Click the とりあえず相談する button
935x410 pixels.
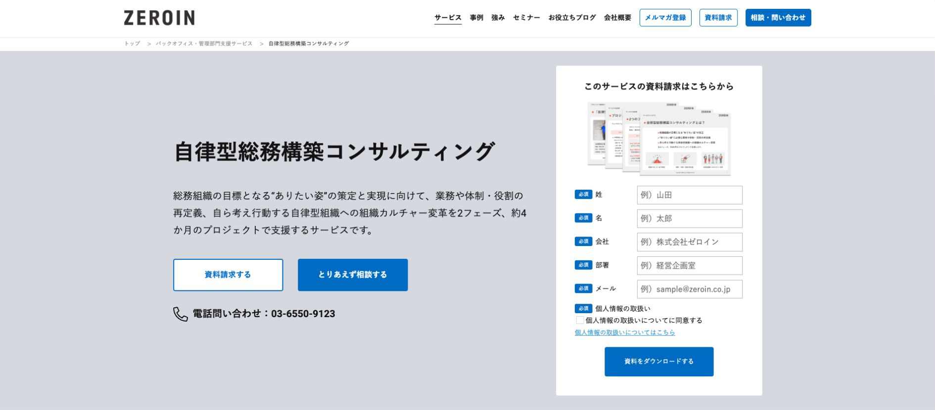coord(353,275)
